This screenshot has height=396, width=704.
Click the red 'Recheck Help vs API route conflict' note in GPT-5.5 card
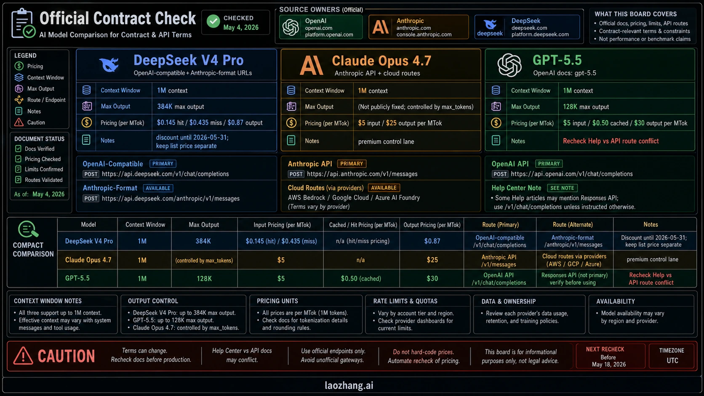pos(611,141)
